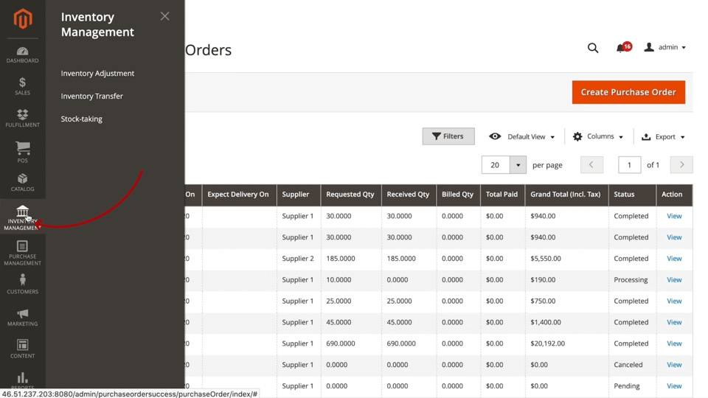Expand the Columns dropdown
Image resolution: width=708 pixels, height=398 pixels.
(x=598, y=136)
